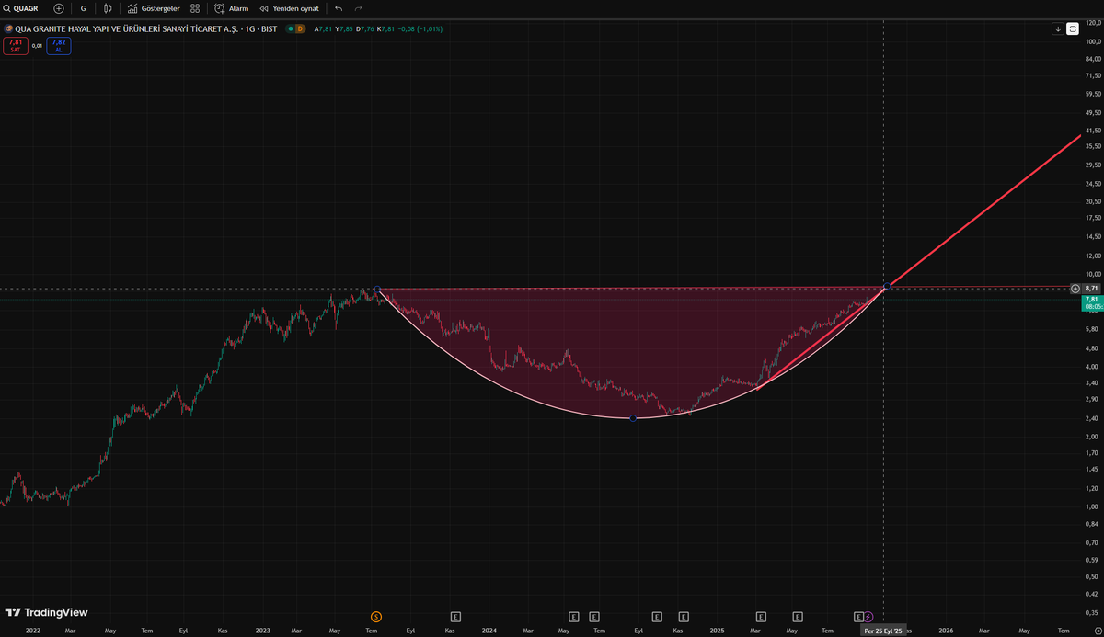Click the orange S split marker
The image size is (1104, 637).
click(x=375, y=616)
